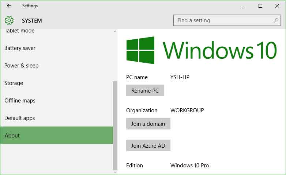This screenshot has height=175, width=286.
Task: Go to Power & sleep settings
Action: click(21, 66)
